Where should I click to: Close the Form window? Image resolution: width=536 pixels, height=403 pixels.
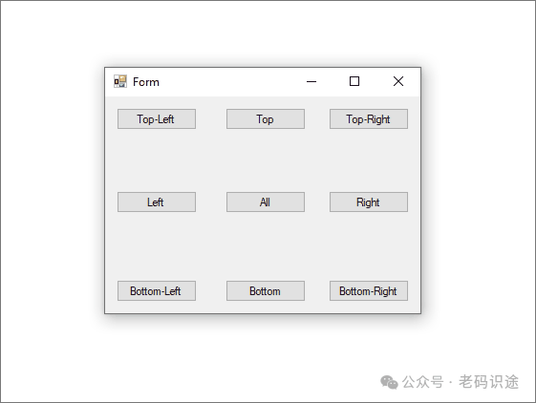coord(398,82)
